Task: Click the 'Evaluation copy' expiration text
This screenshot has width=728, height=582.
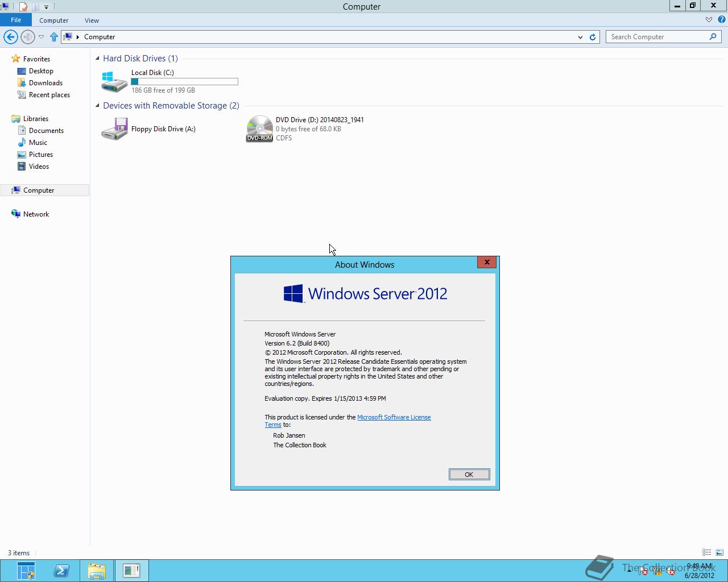Action: (x=325, y=398)
